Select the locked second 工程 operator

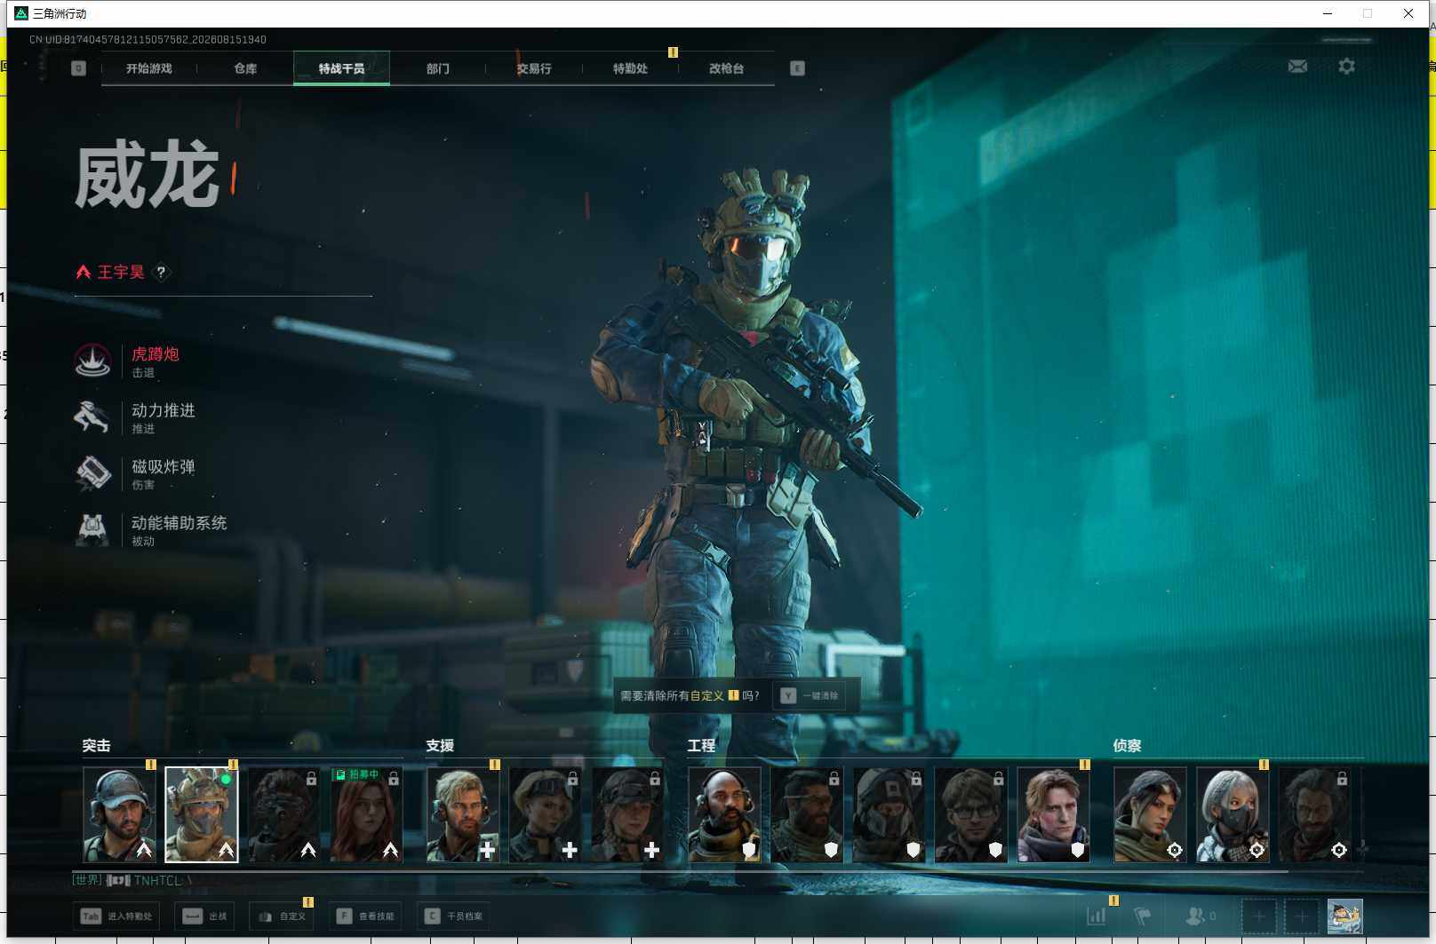pos(807,814)
